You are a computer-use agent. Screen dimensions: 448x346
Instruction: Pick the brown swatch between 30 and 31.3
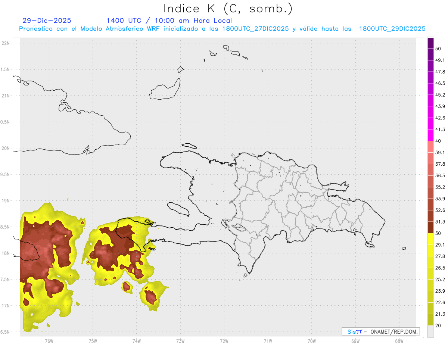tap(430, 228)
